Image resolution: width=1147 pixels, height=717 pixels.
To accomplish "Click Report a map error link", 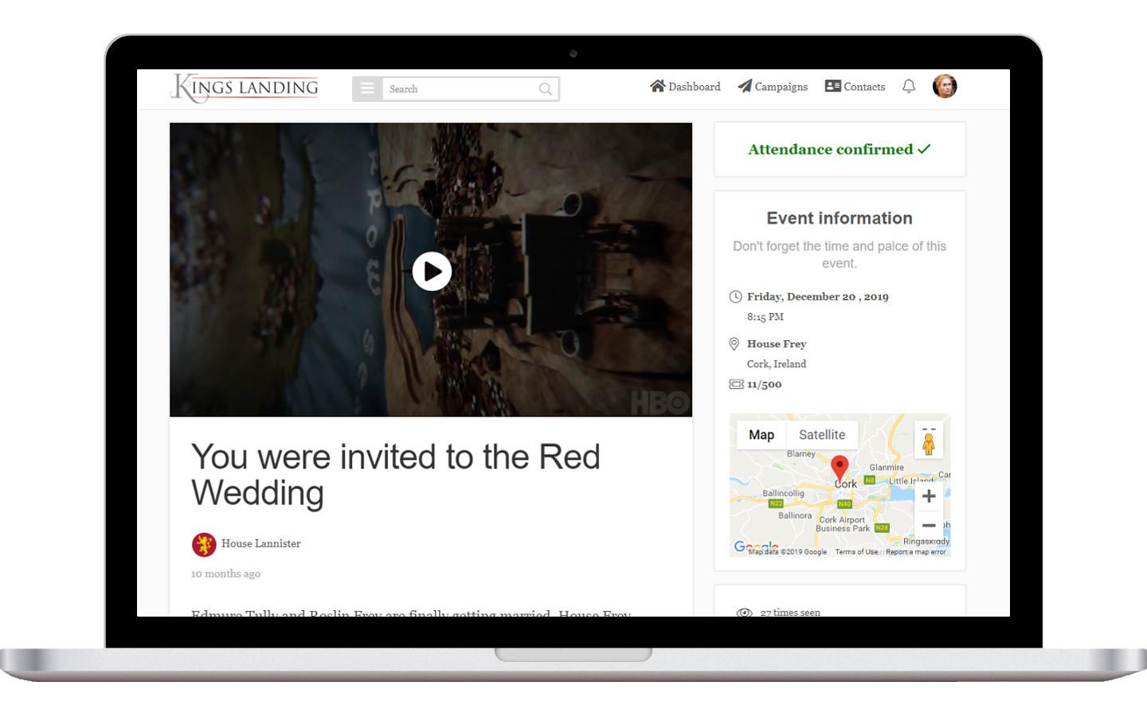I will [x=916, y=551].
